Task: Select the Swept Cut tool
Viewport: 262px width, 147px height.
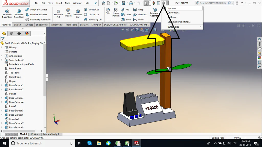Action: coord(91,10)
